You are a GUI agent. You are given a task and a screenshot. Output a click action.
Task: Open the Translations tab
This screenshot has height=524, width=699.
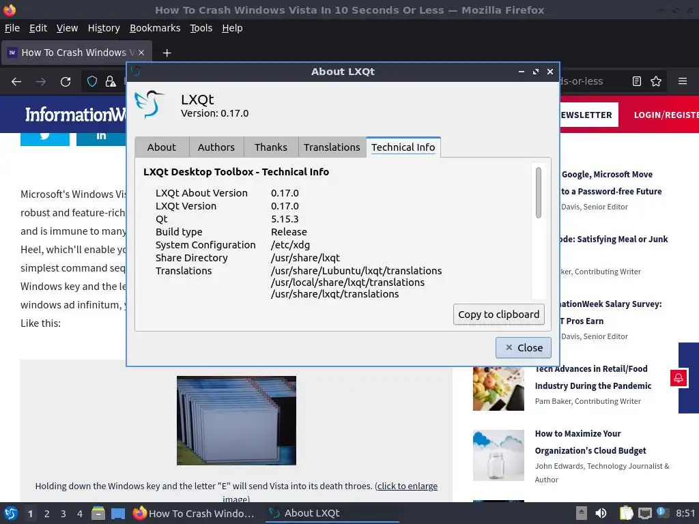(x=332, y=147)
